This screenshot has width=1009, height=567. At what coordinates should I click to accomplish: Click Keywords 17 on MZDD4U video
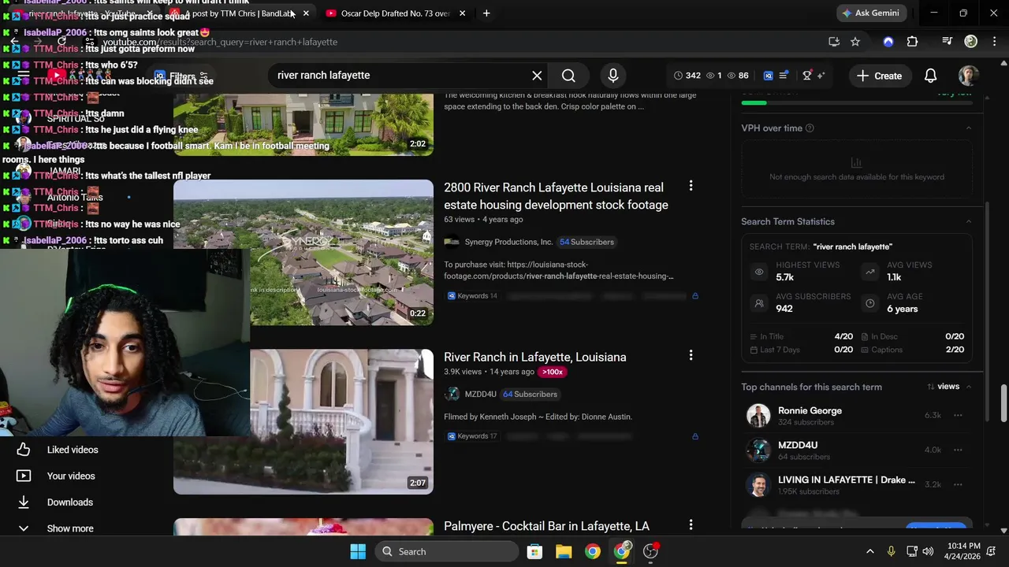coord(472,436)
